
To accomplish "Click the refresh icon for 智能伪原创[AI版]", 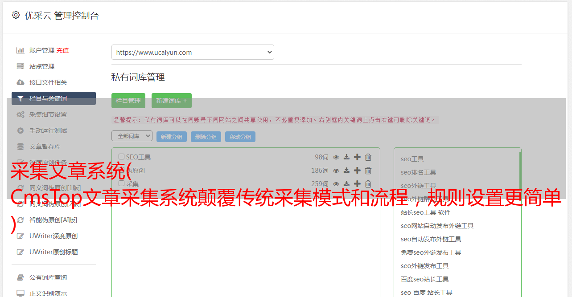I will point(21,220).
